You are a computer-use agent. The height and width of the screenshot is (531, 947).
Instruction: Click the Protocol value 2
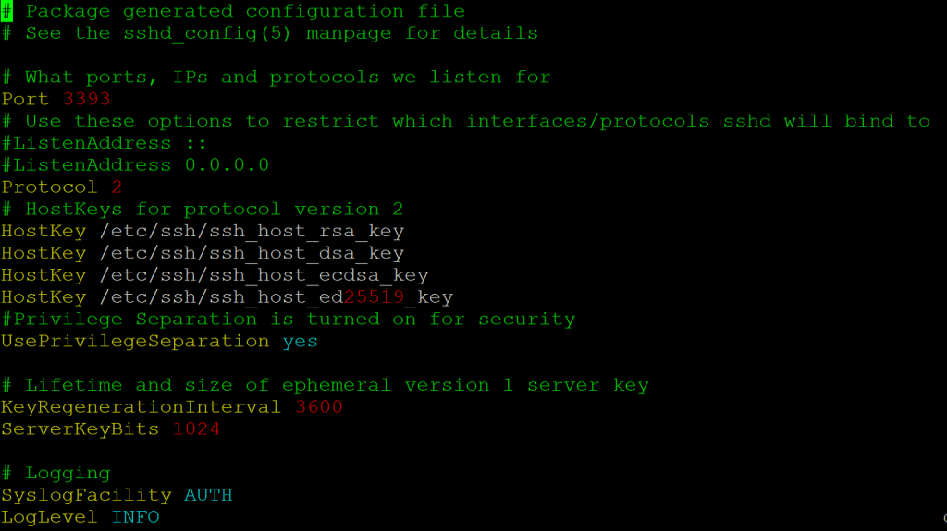[117, 187]
